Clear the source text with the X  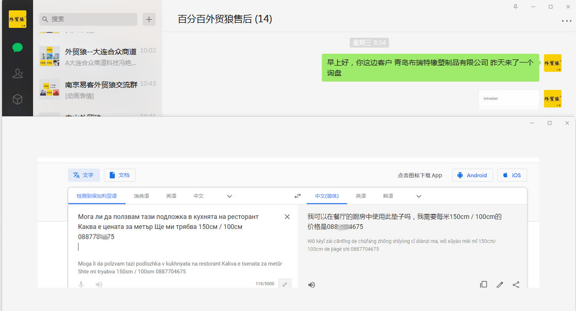(287, 216)
